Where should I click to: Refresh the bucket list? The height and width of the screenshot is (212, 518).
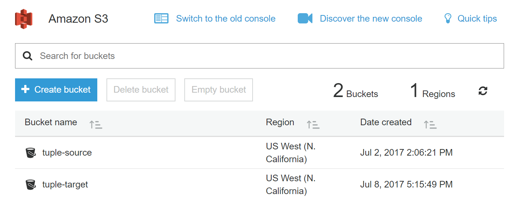coord(483,91)
